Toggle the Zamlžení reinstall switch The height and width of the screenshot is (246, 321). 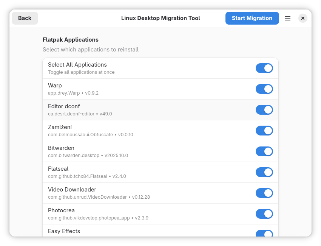264,131
